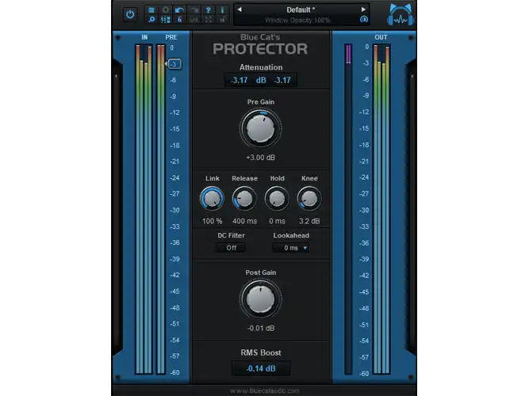Adjust the Release knob
The height and width of the screenshot is (396, 529).
[x=244, y=199]
